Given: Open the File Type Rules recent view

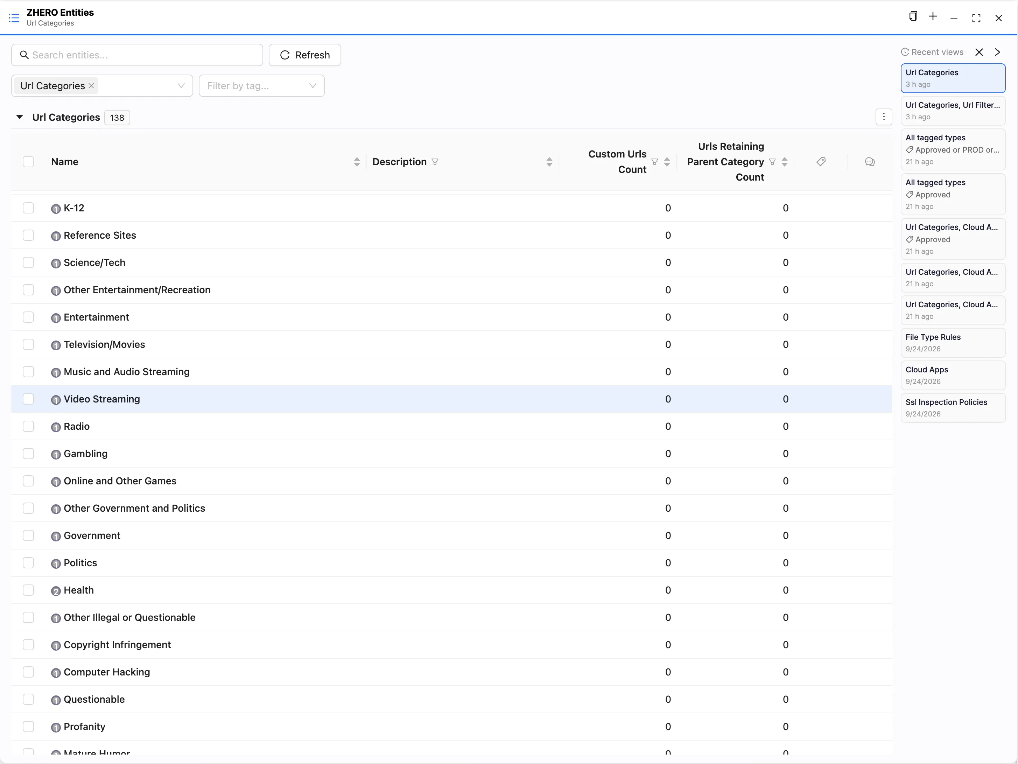Looking at the screenshot, I should point(953,343).
